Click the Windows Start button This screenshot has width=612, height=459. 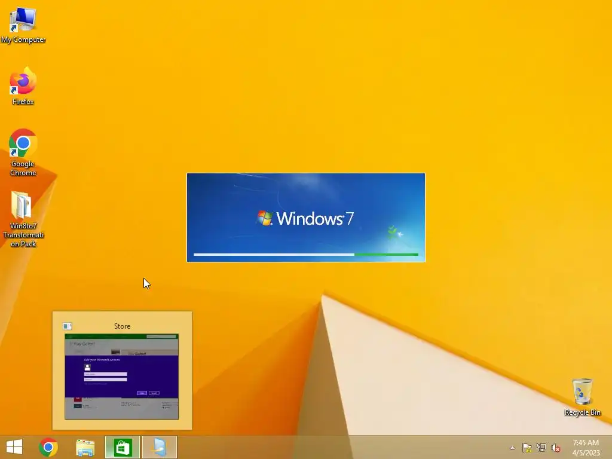(14, 447)
